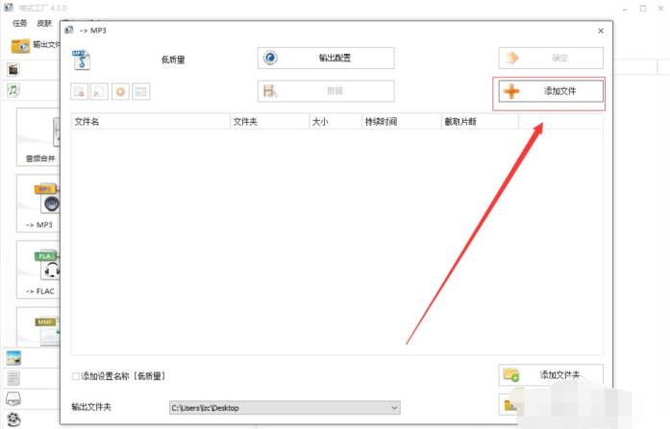This screenshot has height=429, width=670.
Task: Select the video category clapperboard icon
Action: (x=13, y=69)
